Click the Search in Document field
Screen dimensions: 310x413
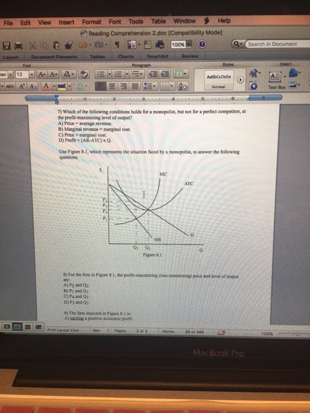(278, 44)
